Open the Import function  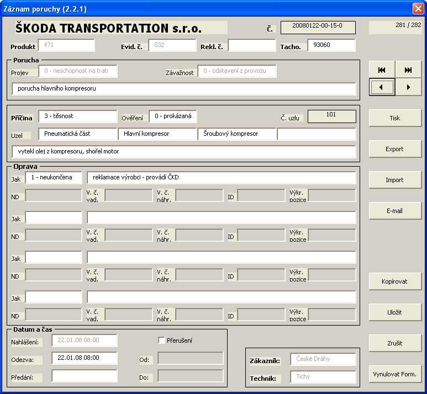pyautogui.click(x=395, y=180)
